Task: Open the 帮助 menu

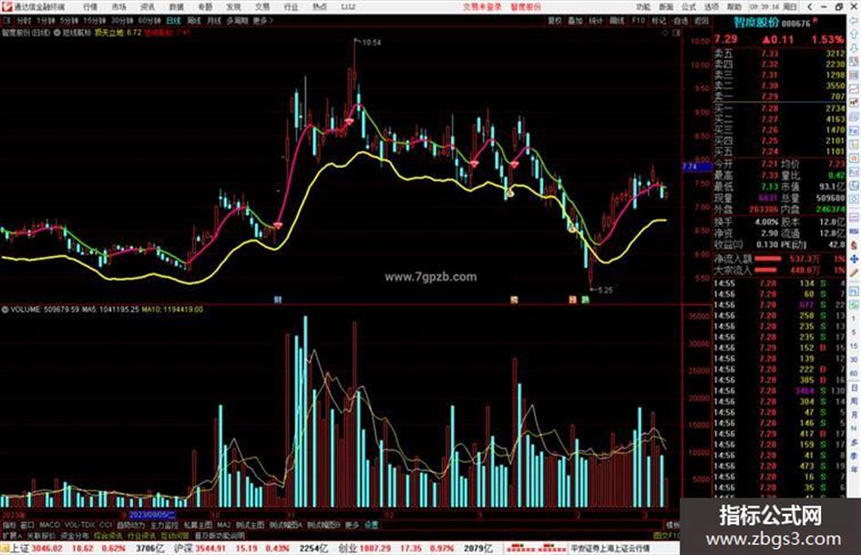Action: (x=734, y=7)
